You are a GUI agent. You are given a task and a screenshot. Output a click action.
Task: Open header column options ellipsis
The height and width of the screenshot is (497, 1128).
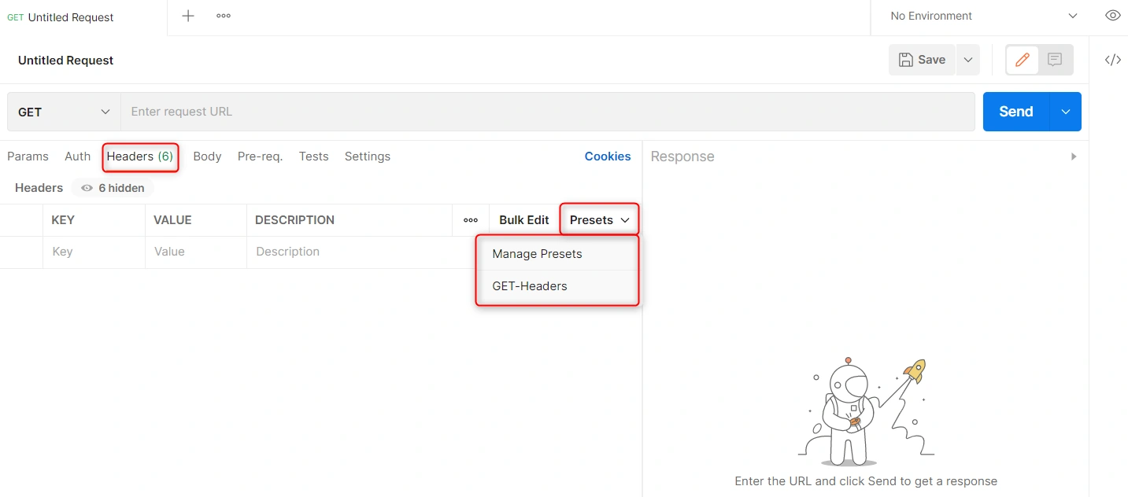click(x=471, y=220)
